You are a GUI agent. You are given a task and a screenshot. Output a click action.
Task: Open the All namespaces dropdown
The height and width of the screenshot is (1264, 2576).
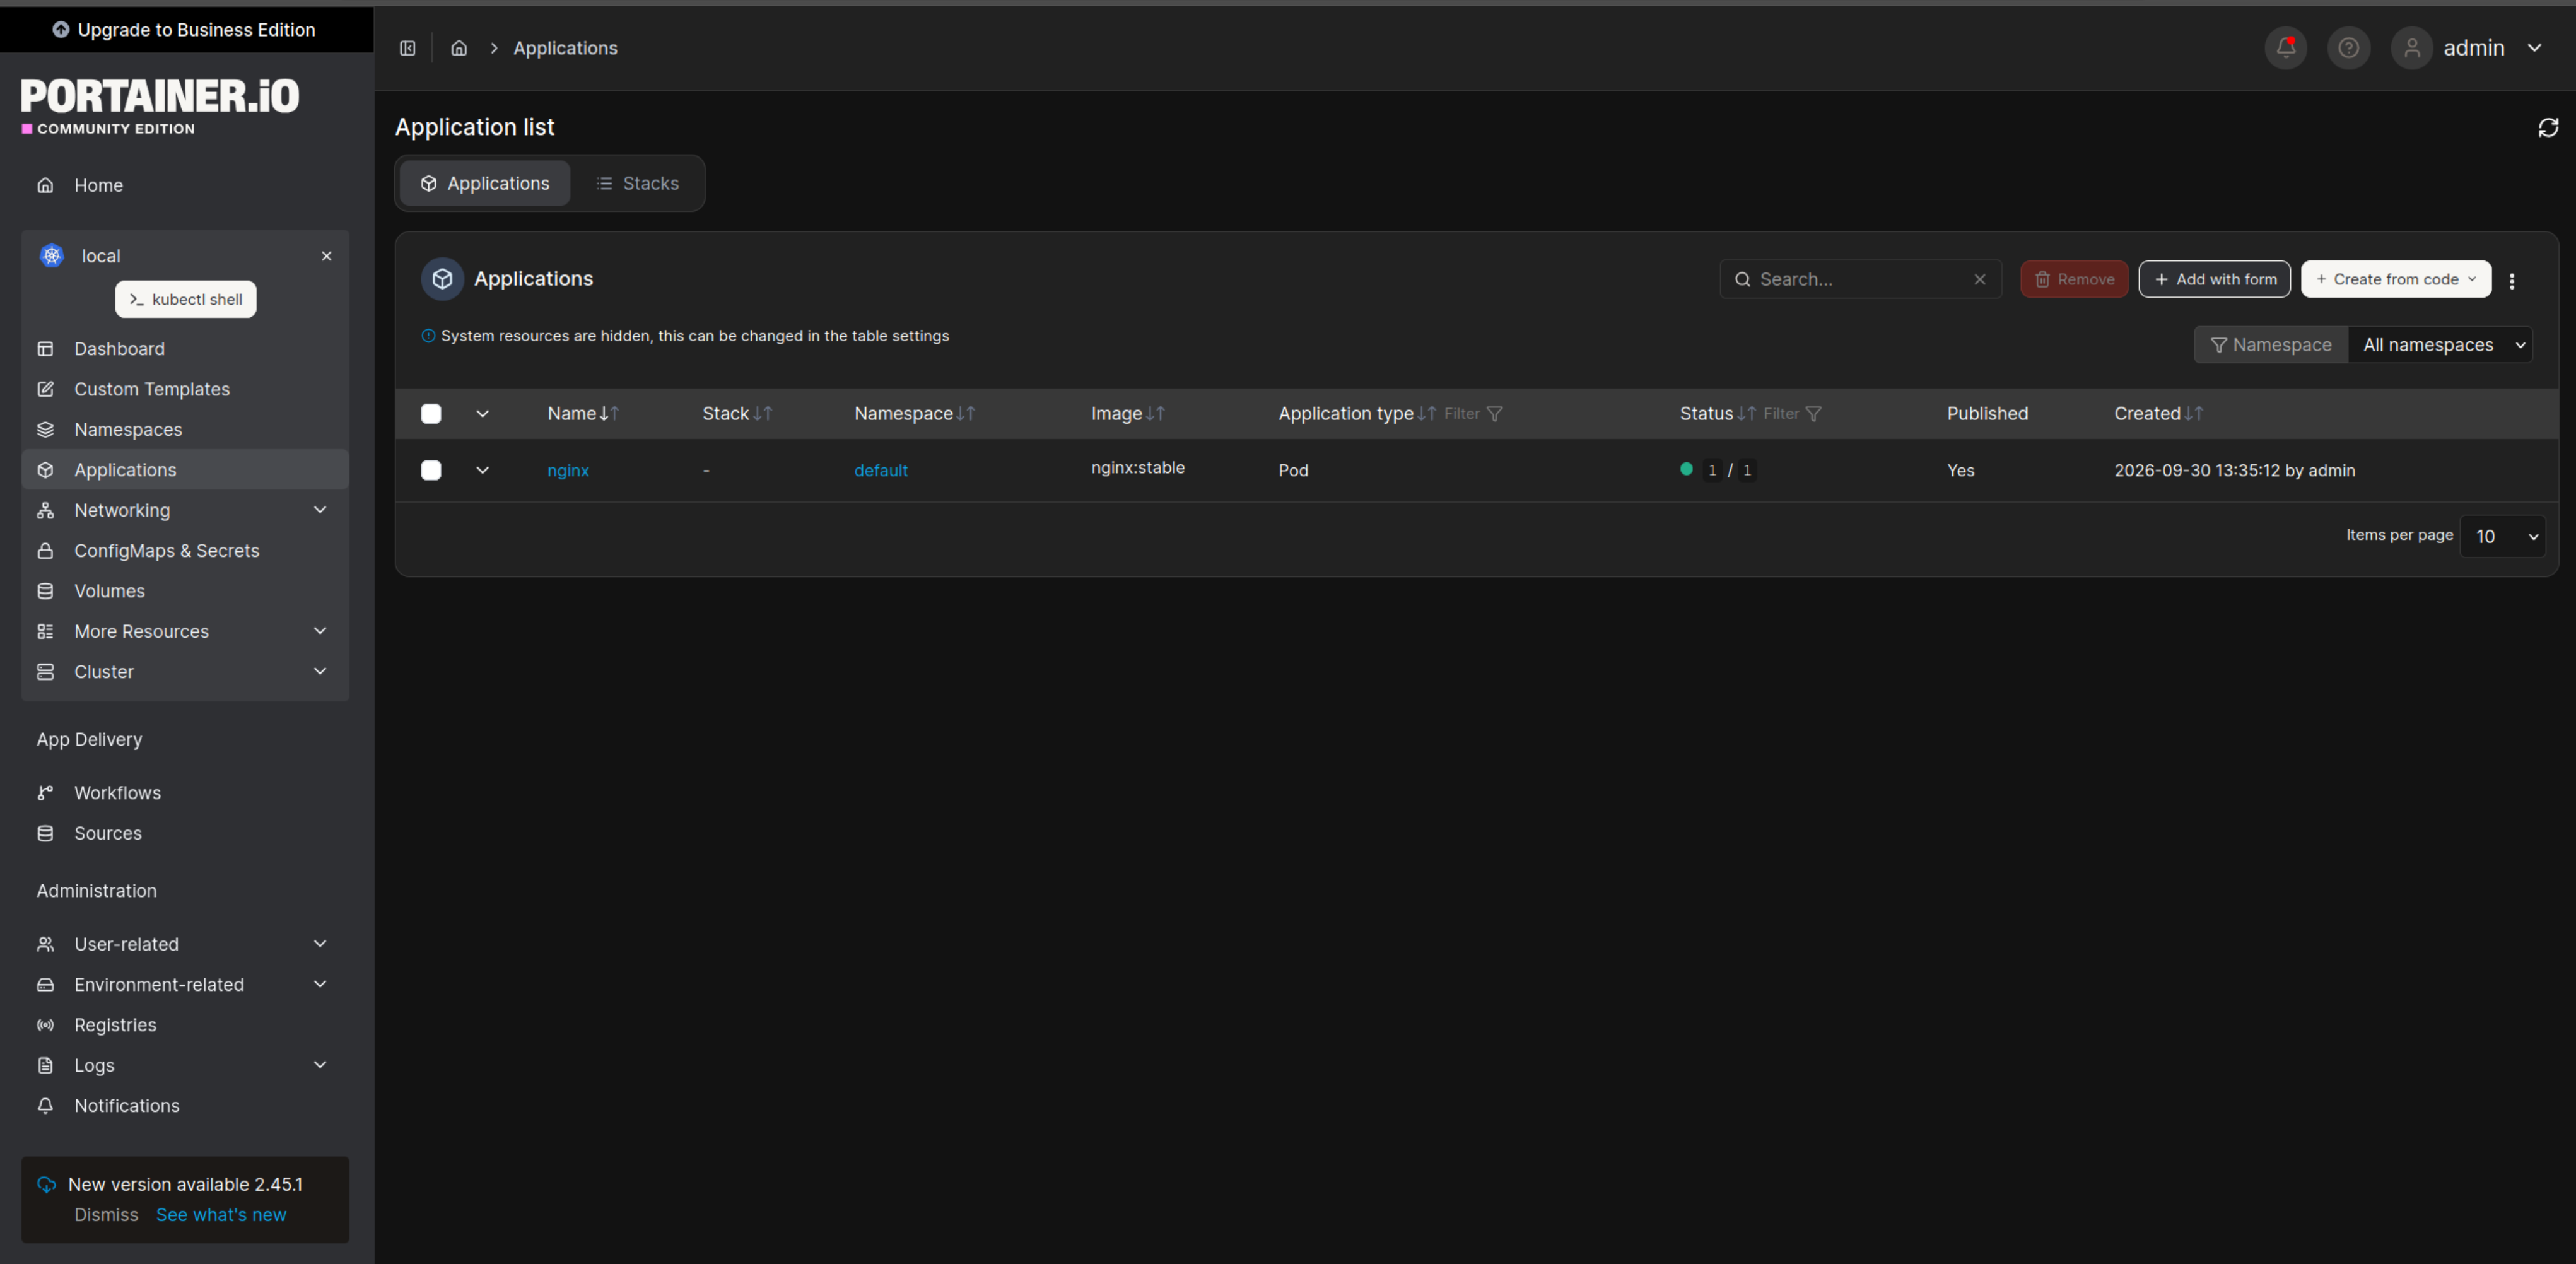pyautogui.click(x=2440, y=345)
